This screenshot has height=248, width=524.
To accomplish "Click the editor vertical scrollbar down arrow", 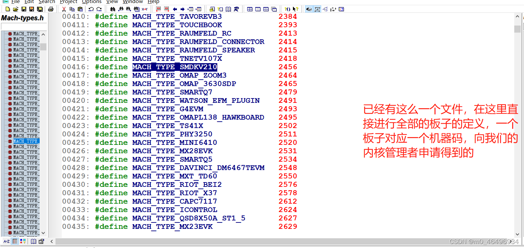I will pyautogui.click(x=517, y=234).
